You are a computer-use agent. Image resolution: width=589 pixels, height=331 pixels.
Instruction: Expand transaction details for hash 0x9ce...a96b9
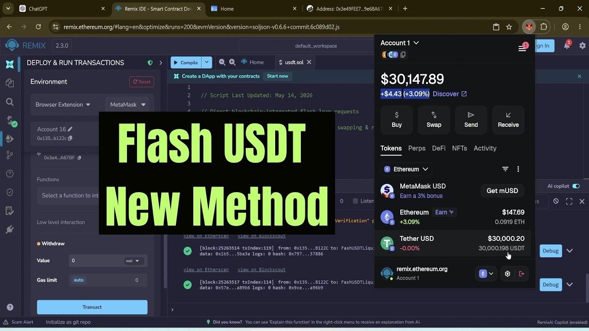570,285
